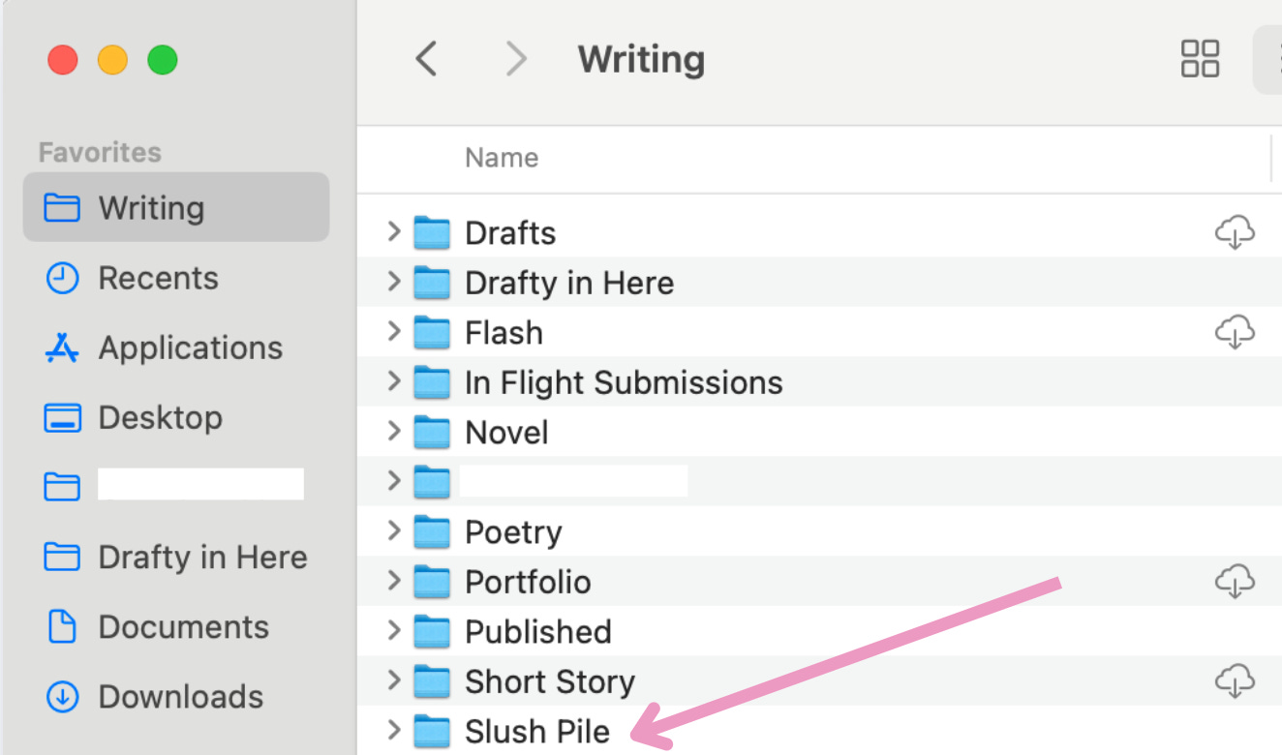The height and width of the screenshot is (755, 1282).
Task: Sort by the Name column header
Action: 502,158
